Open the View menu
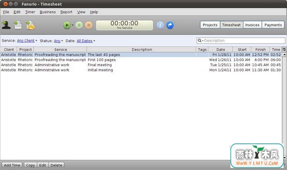The width and height of the screenshot is (287, 170). click(81, 12)
